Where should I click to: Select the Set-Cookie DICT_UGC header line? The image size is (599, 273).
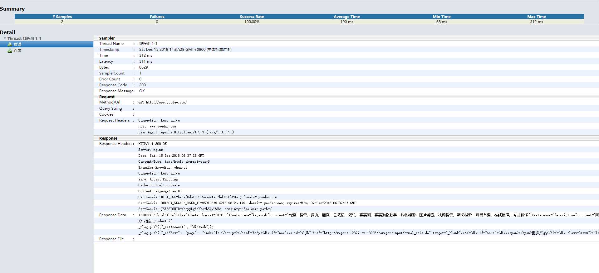pos(208,197)
